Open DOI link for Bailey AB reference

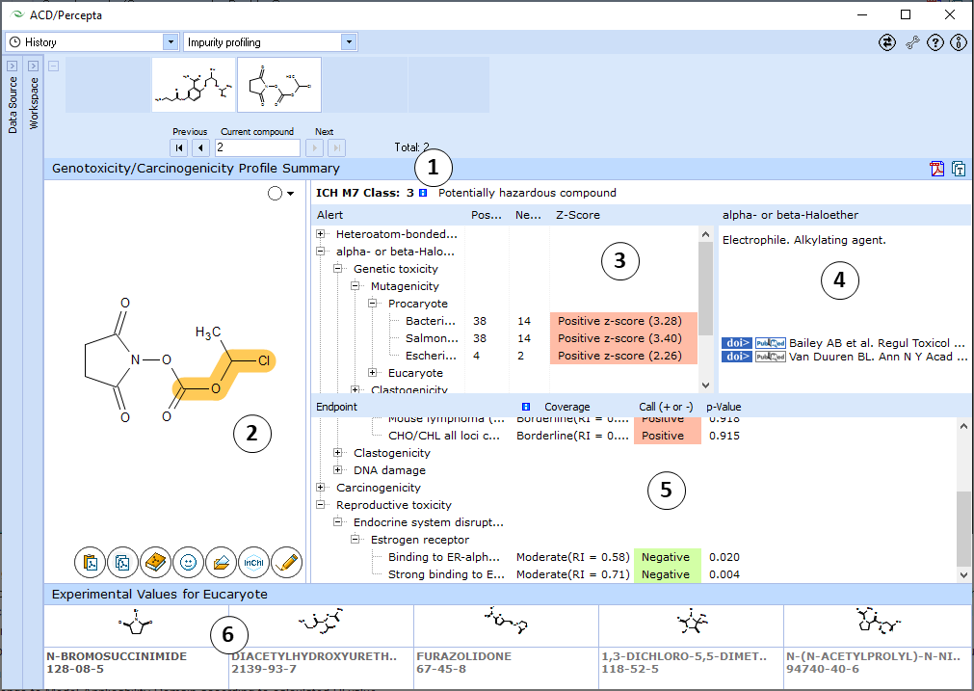pos(737,343)
